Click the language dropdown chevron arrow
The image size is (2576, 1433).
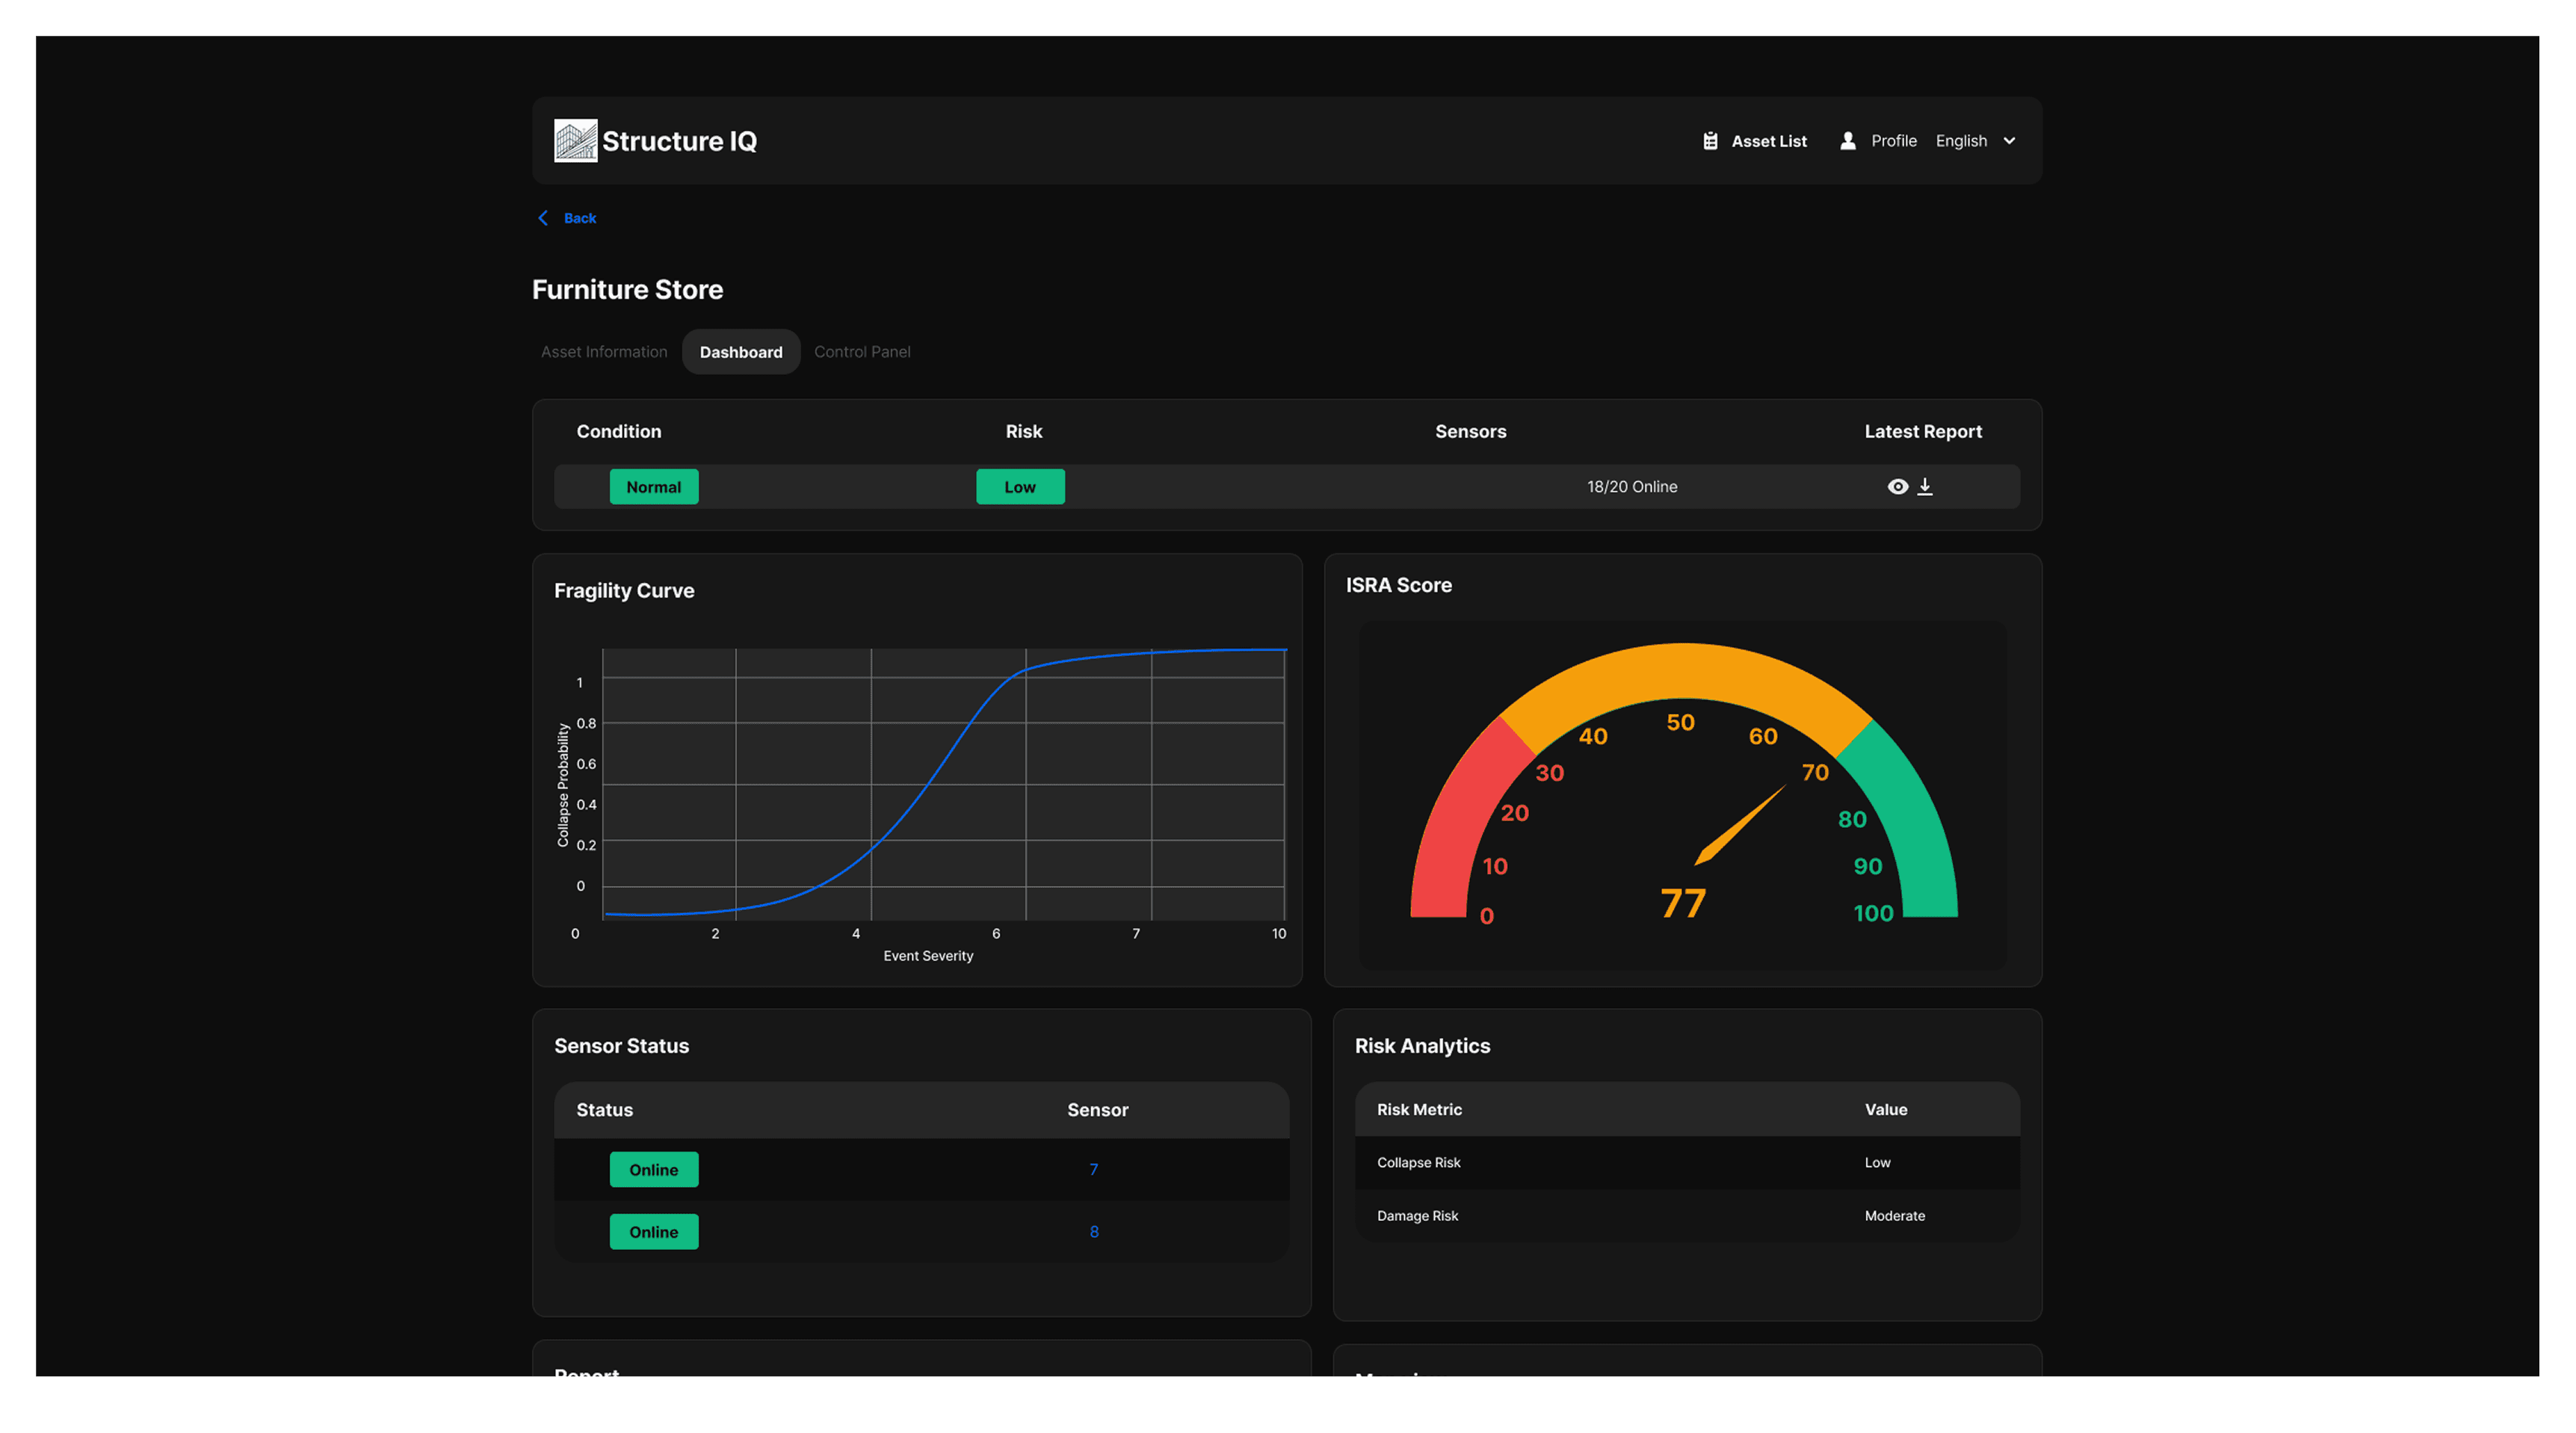tap(2009, 141)
